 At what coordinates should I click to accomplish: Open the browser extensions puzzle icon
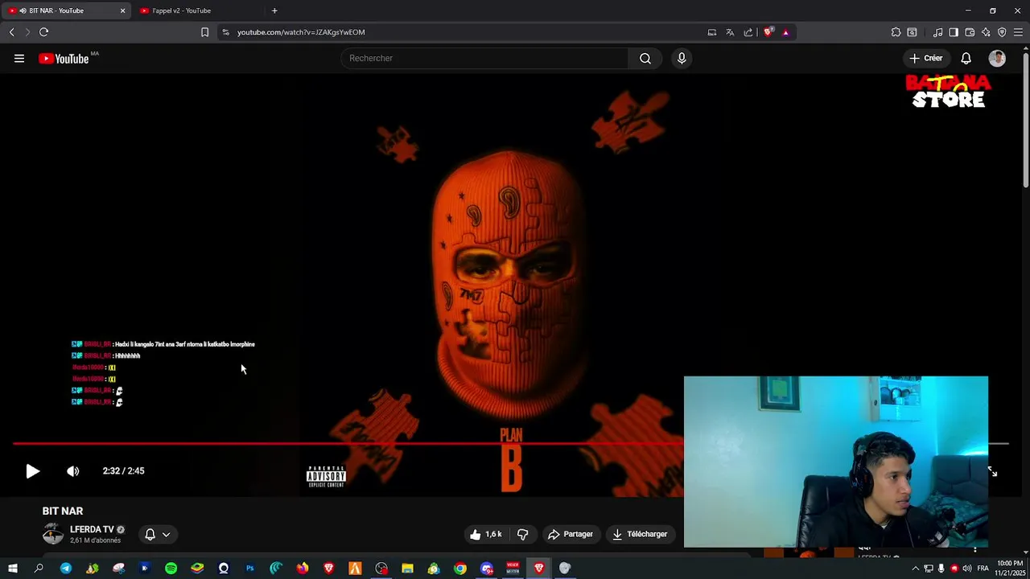(x=896, y=32)
